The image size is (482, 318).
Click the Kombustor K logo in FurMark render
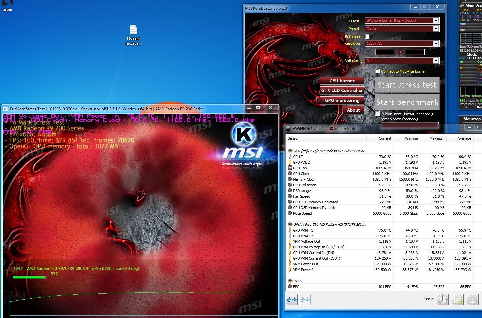click(x=243, y=134)
